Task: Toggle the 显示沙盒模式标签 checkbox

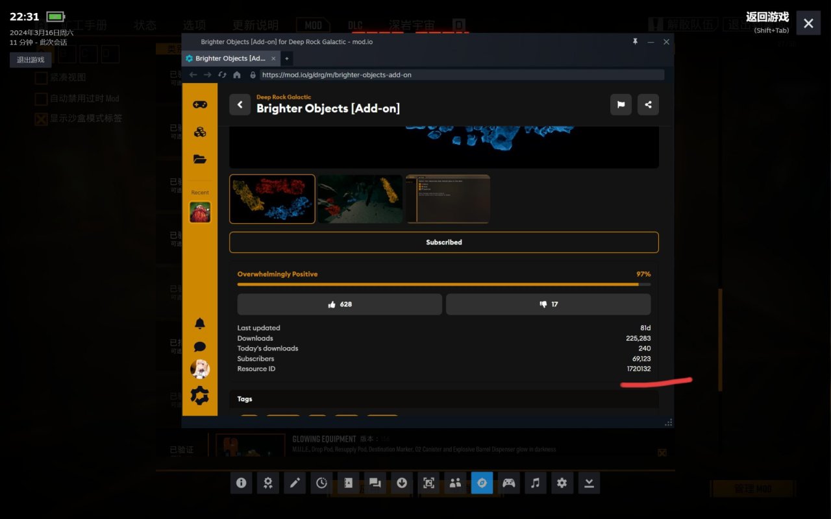Action: pos(41,119)
